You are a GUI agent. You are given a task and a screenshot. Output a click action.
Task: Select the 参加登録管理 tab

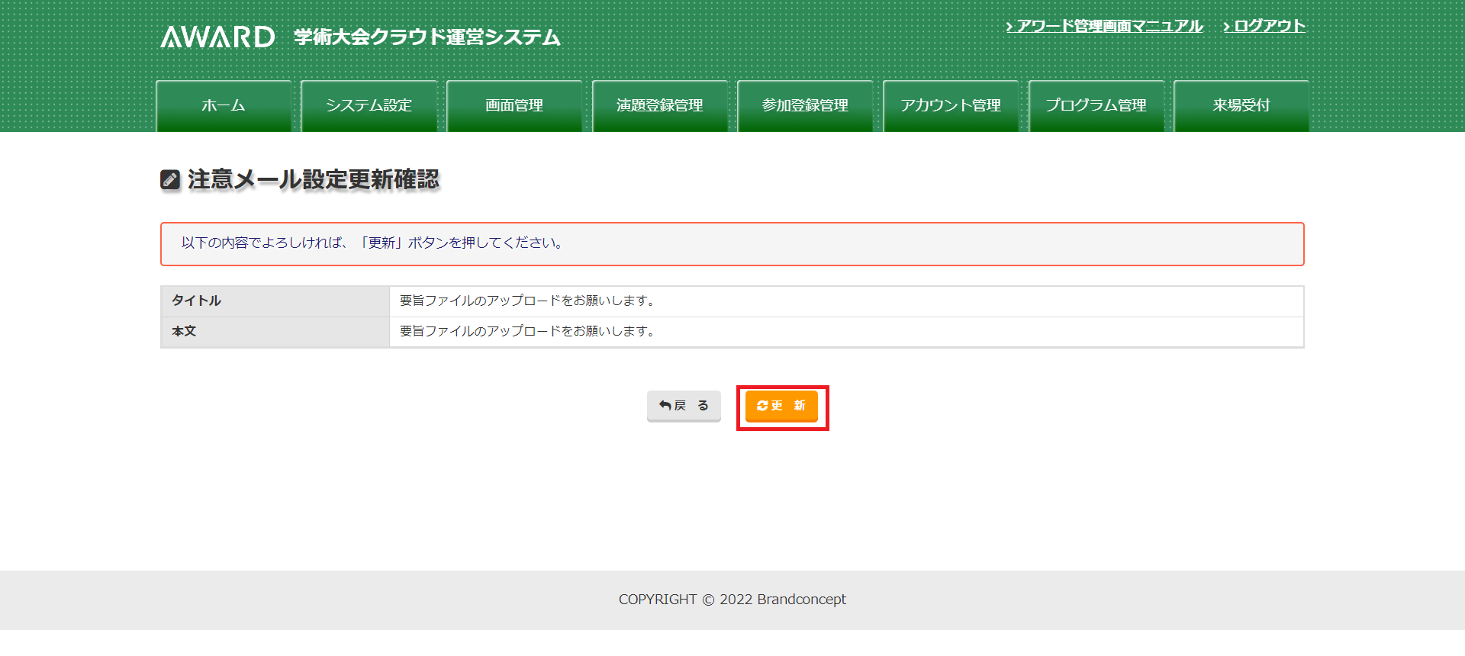pyautogui.click(x=805, y=106)
